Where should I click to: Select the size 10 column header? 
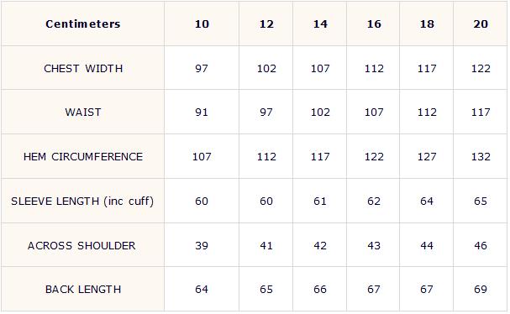[x=202, y=24]
